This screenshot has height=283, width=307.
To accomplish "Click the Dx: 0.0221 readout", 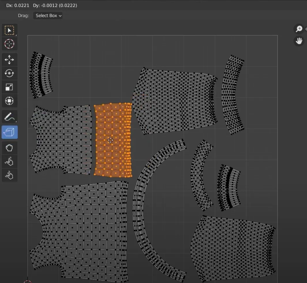I will coord(18,5).
